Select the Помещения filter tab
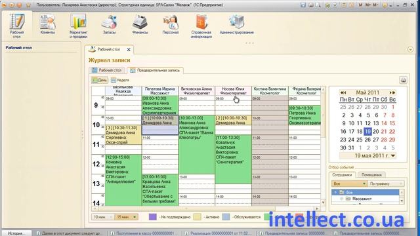This screenshot has width=420, height=236. tap(371, 175)
